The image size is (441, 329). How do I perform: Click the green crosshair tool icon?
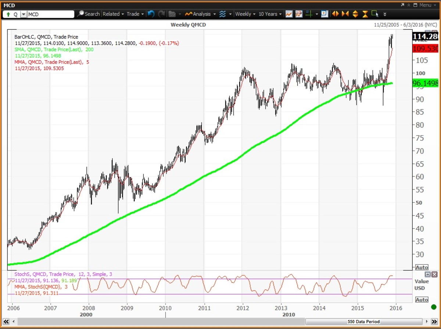(309, 14)
